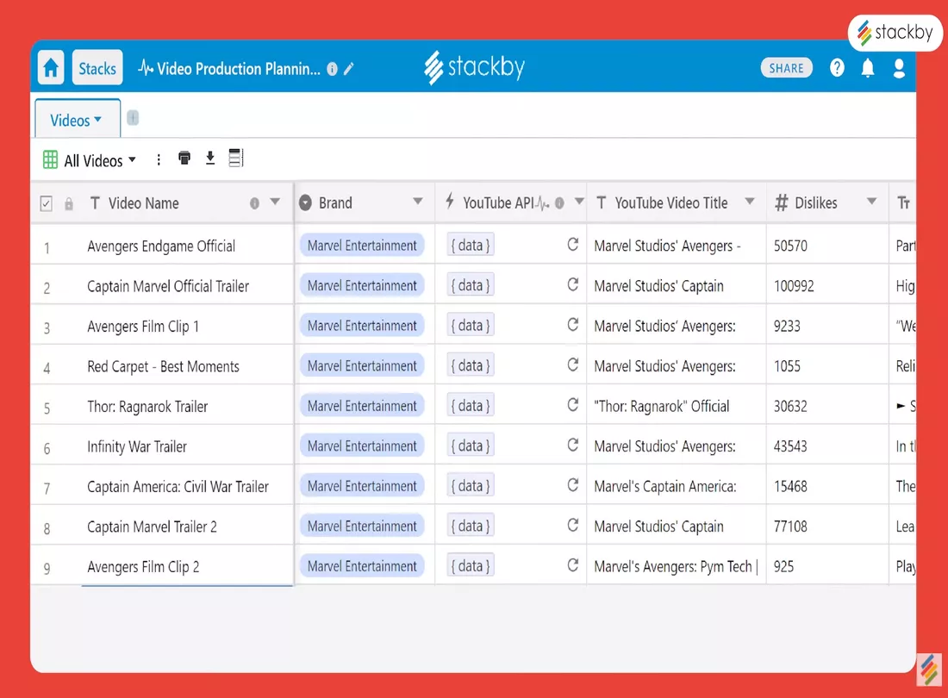Refresh API data for Civil War Trailer row
This screenshot has height=698, width=948.
point(572,485)
